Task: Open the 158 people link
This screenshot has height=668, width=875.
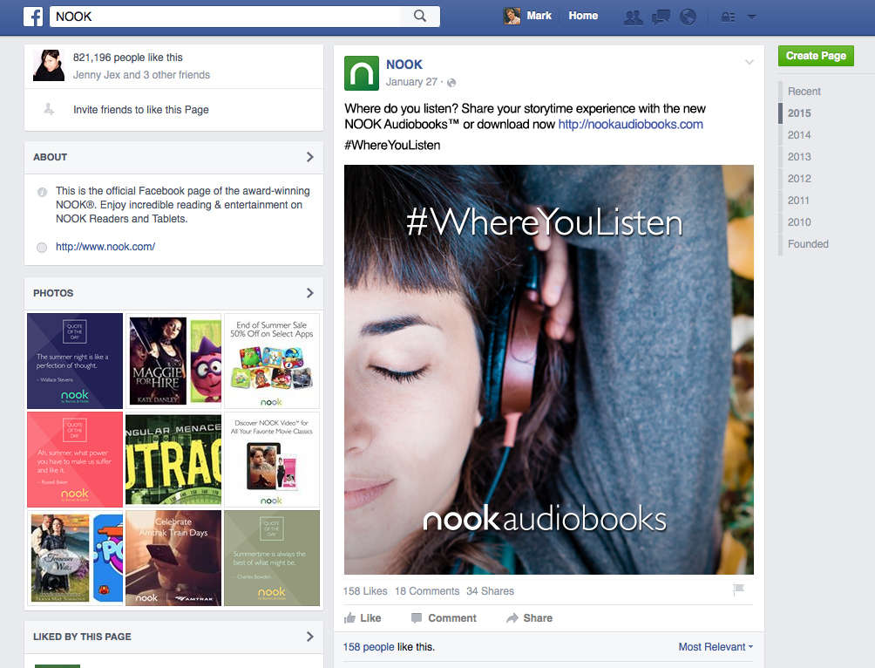Action: [369, 647]
